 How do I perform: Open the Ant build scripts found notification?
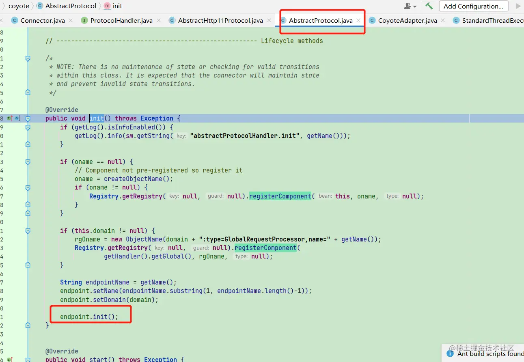coord(490,353)
